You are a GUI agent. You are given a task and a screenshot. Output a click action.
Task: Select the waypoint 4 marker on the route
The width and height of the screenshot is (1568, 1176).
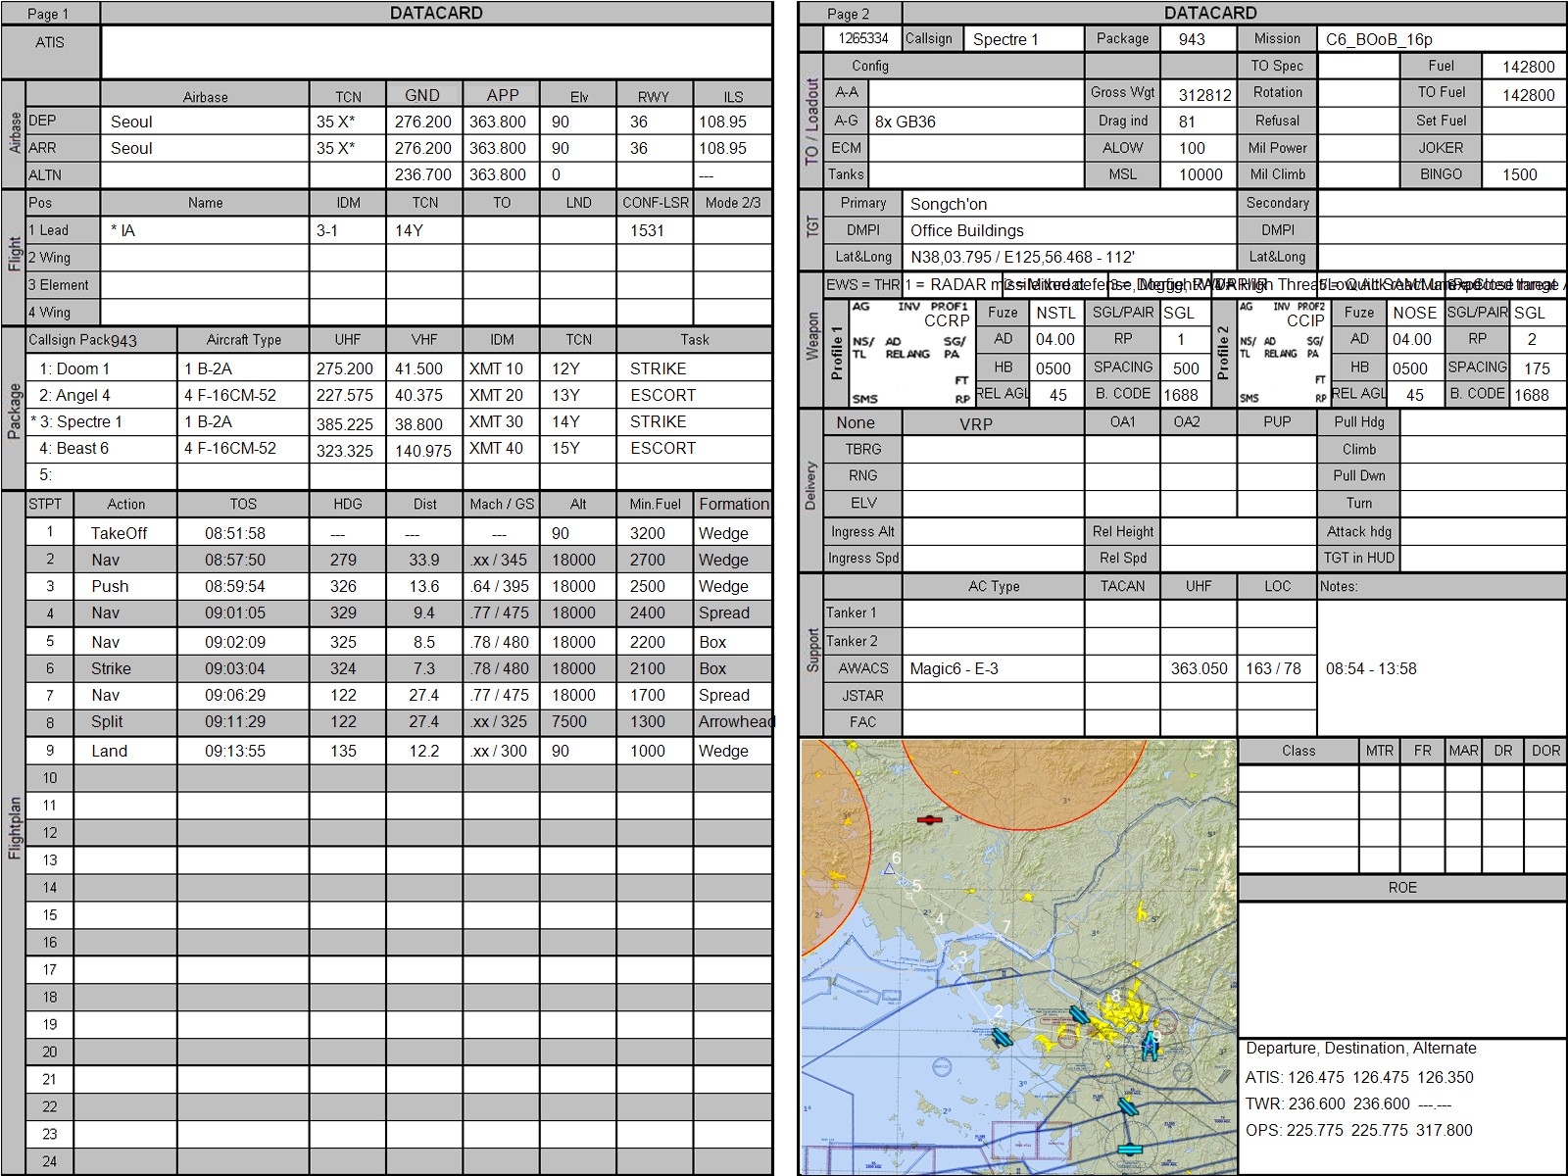click(x=939, y=919)
